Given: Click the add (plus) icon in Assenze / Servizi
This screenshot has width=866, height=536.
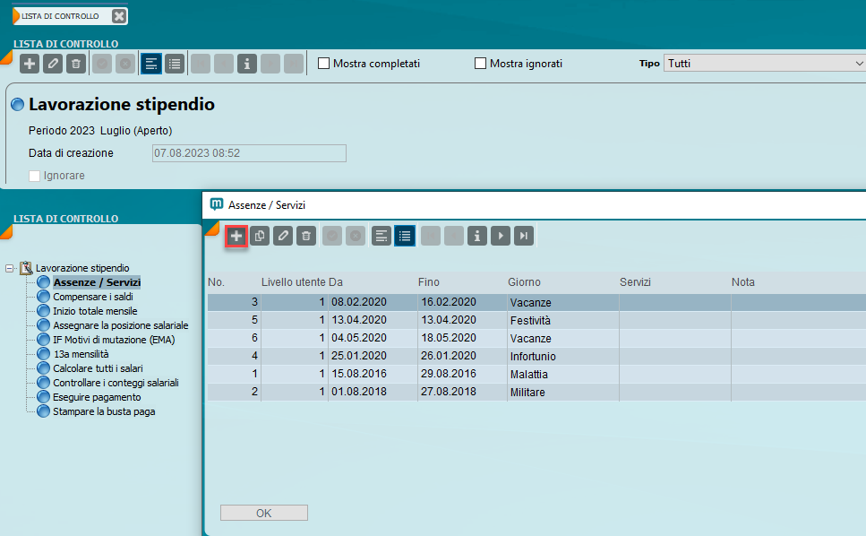Looking at the screenshot, I should (236, 236).
